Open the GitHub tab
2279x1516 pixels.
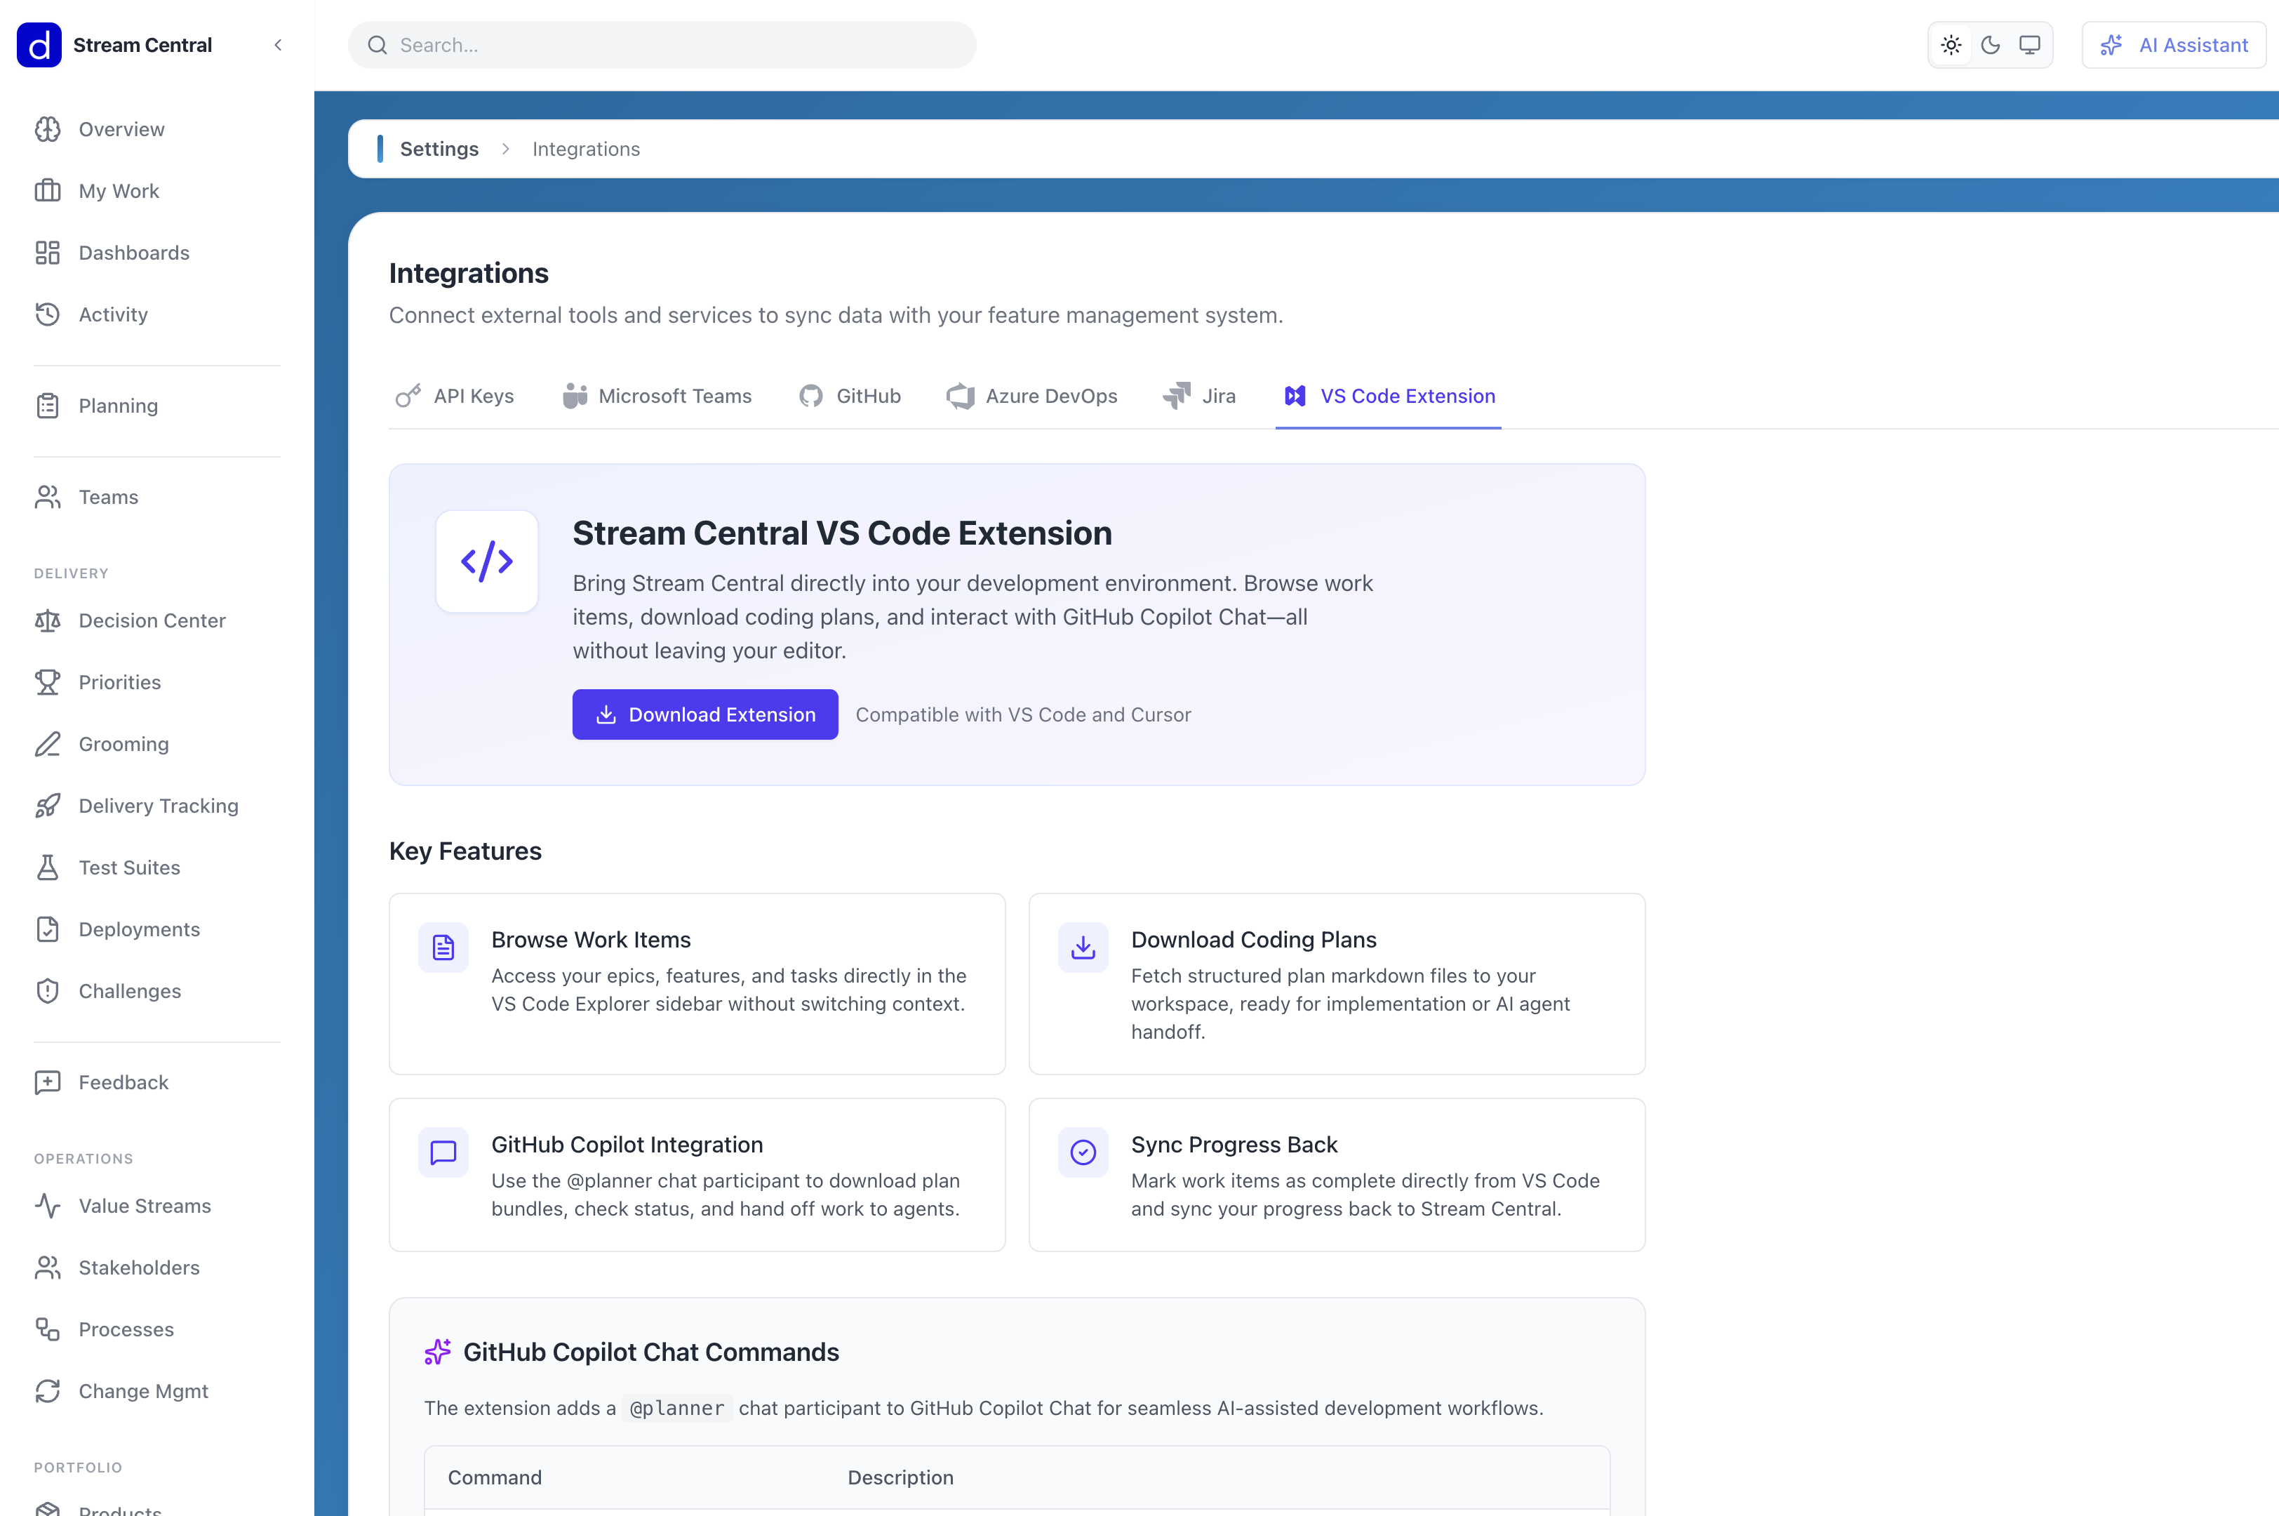click(x=850, y=397)
